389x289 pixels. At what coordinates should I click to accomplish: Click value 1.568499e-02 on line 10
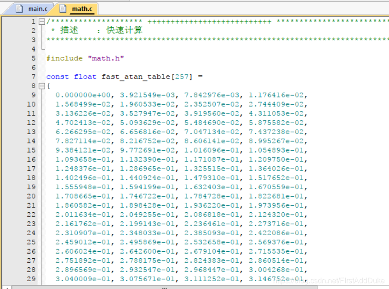tap(83, 104)
